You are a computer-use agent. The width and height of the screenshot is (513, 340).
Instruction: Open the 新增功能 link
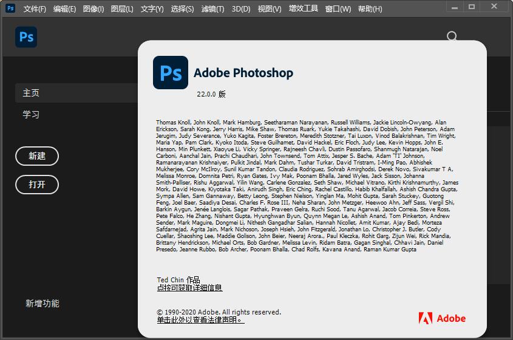[x=42, y=304]
